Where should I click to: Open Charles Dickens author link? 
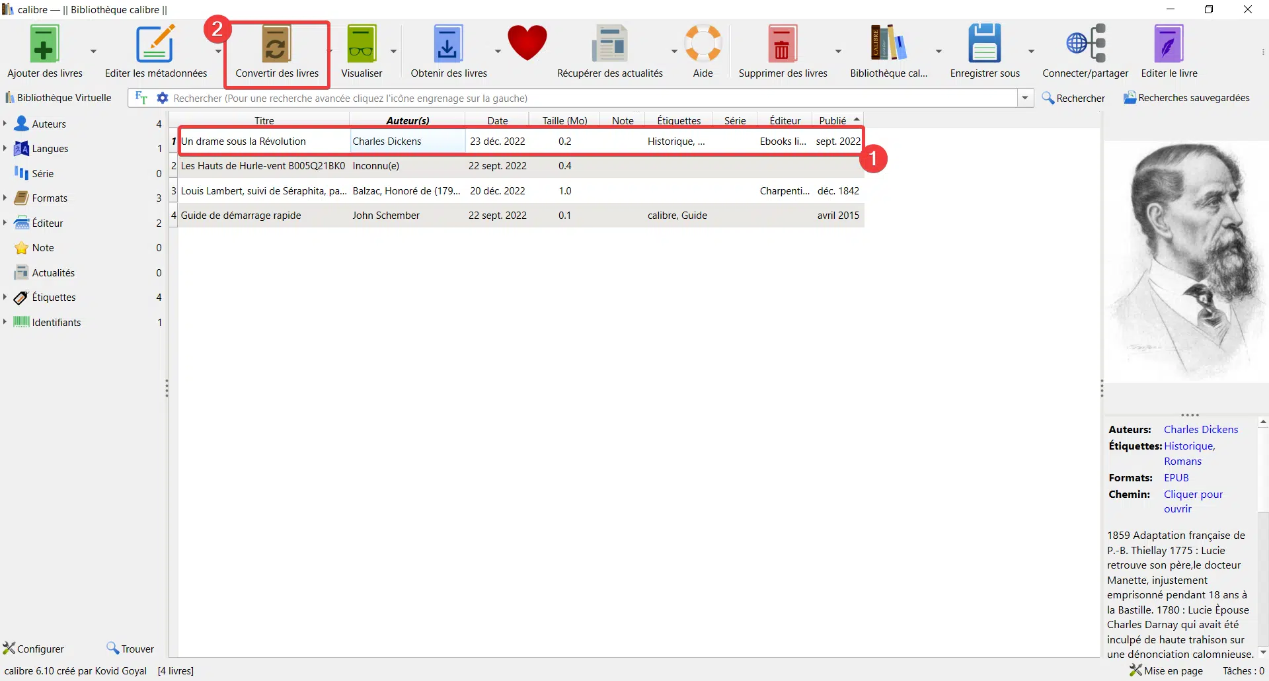[1201, 430]
